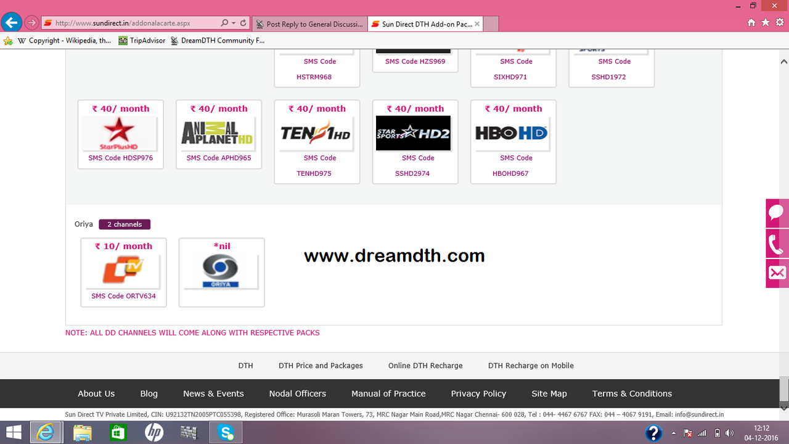
Task: Click the Star Plus HD channel logo
Action: point(121,134)
